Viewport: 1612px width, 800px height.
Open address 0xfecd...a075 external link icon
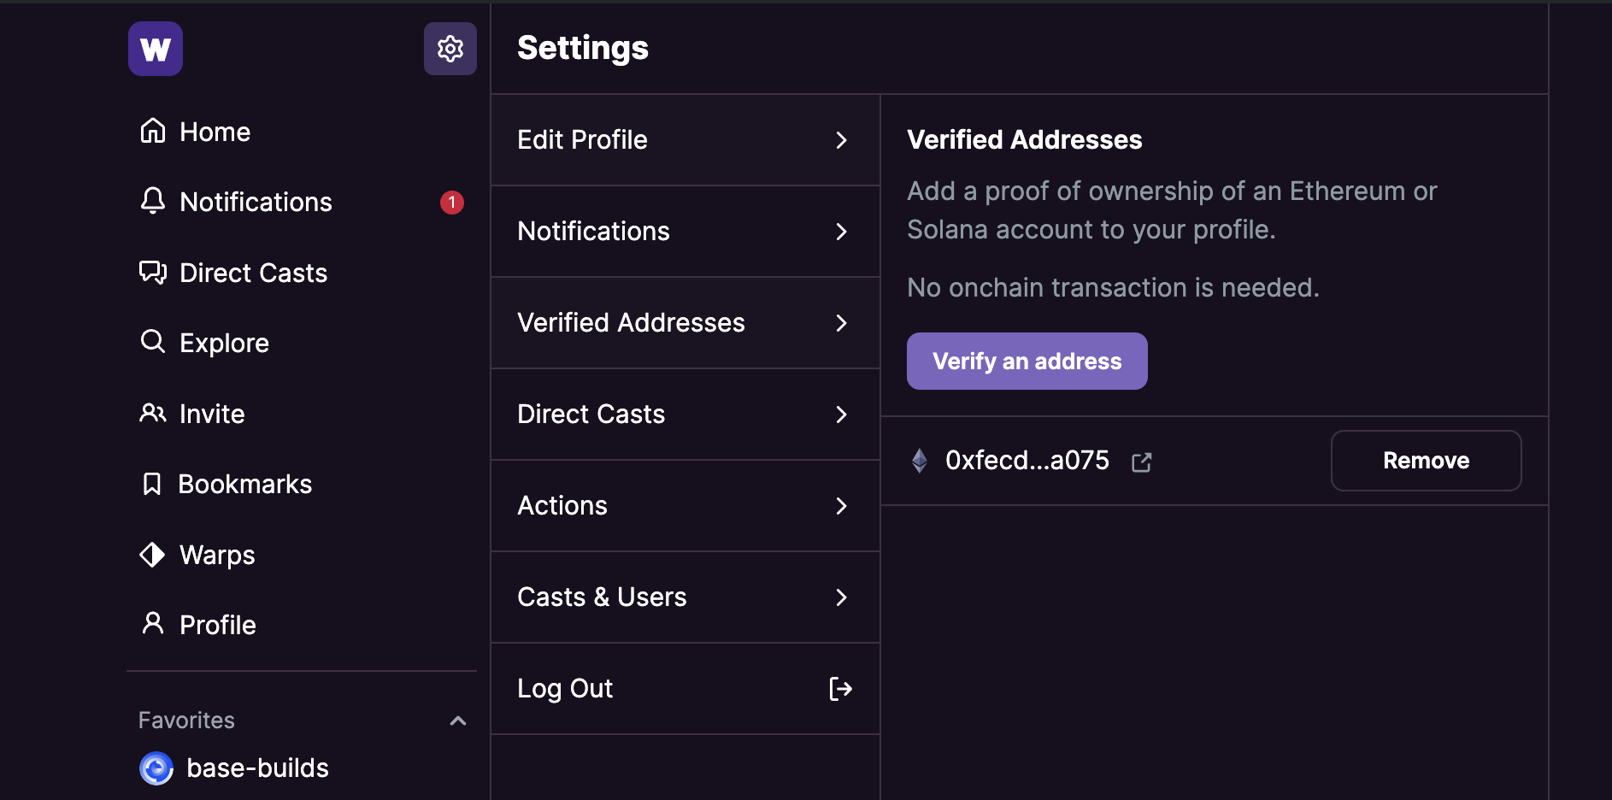click(x=1142, y=462)
